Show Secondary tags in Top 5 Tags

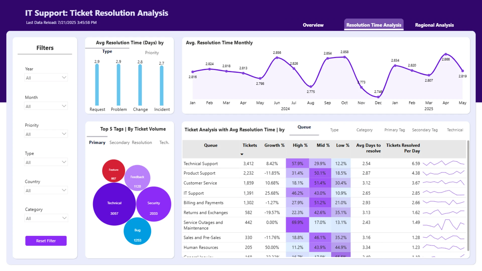click(x=119, y=143)
